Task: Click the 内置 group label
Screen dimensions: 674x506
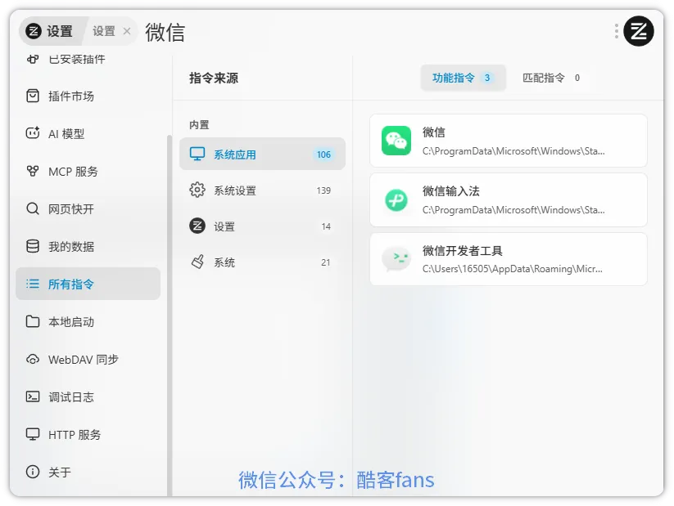Action: point(199,125)
